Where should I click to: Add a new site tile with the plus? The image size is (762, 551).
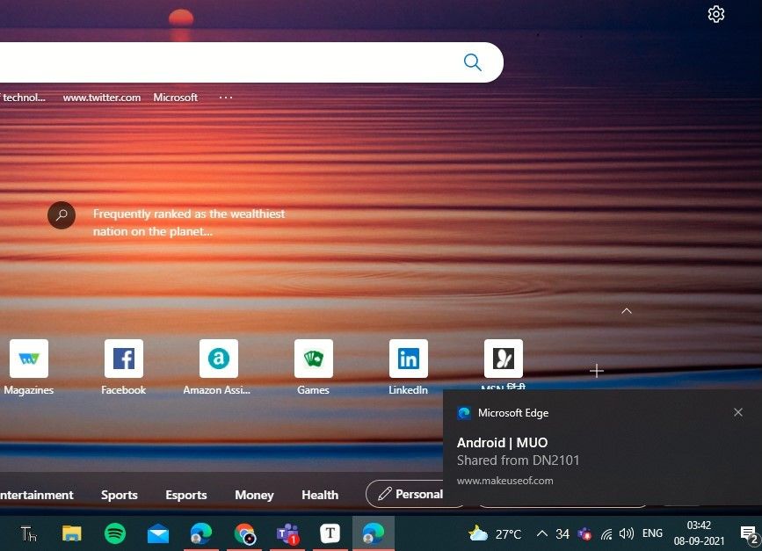coord(597,372)
